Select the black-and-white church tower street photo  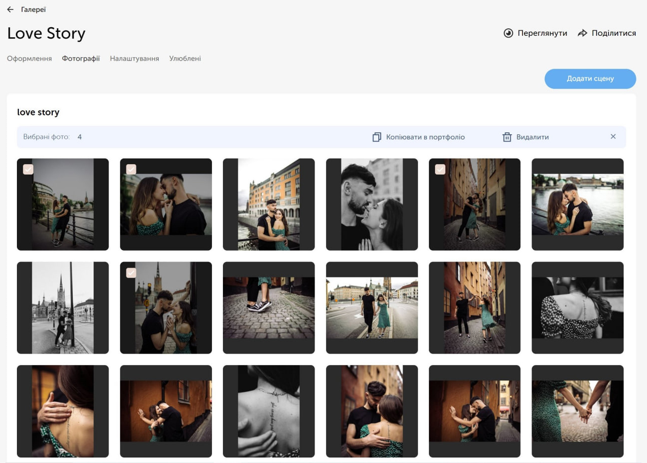click(x=63, y=308)
